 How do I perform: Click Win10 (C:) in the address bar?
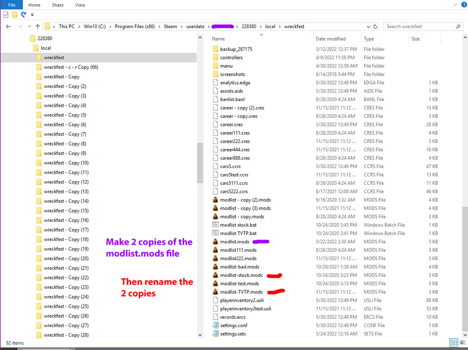95,27
